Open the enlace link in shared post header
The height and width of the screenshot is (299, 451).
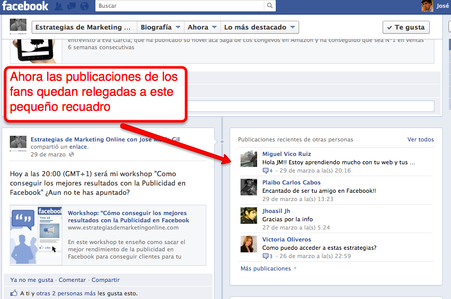click(x=78, y=147)
